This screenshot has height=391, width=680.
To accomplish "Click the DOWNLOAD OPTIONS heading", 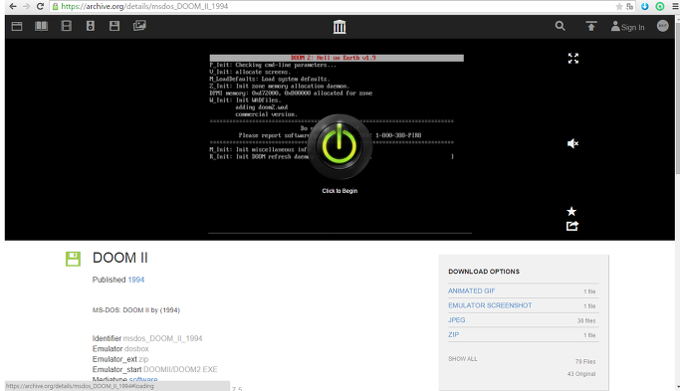I will pyautogui.click(x=484, y=272).
